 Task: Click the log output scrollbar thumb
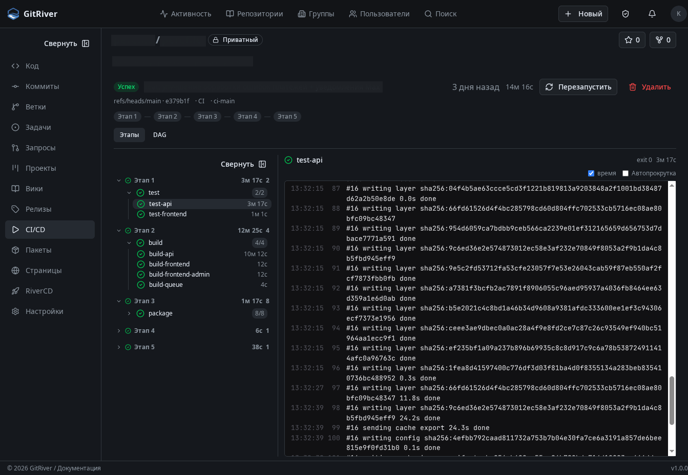672,400
